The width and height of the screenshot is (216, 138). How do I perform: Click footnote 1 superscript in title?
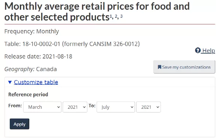click(111, 16)
